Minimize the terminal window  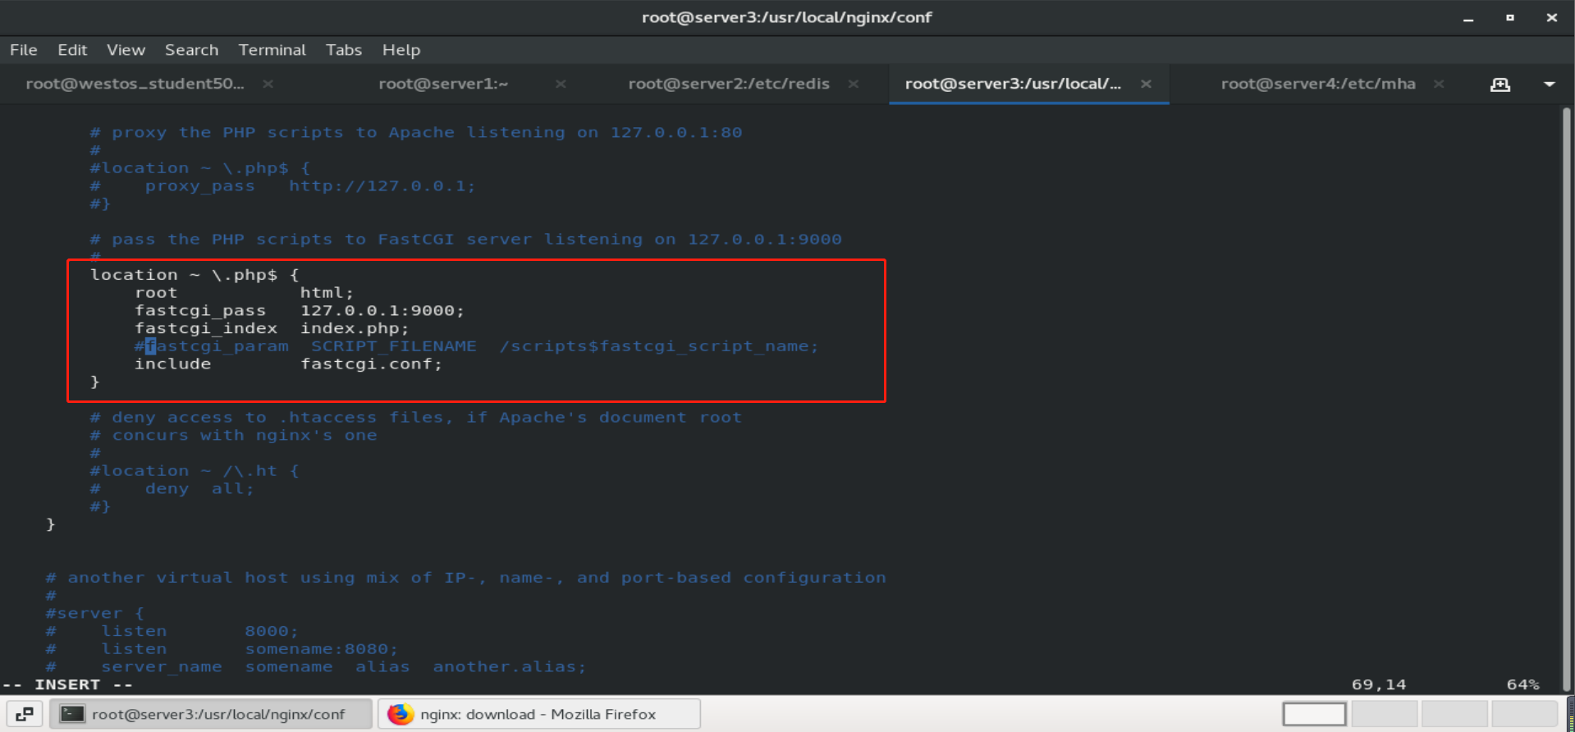(1468, 18)
